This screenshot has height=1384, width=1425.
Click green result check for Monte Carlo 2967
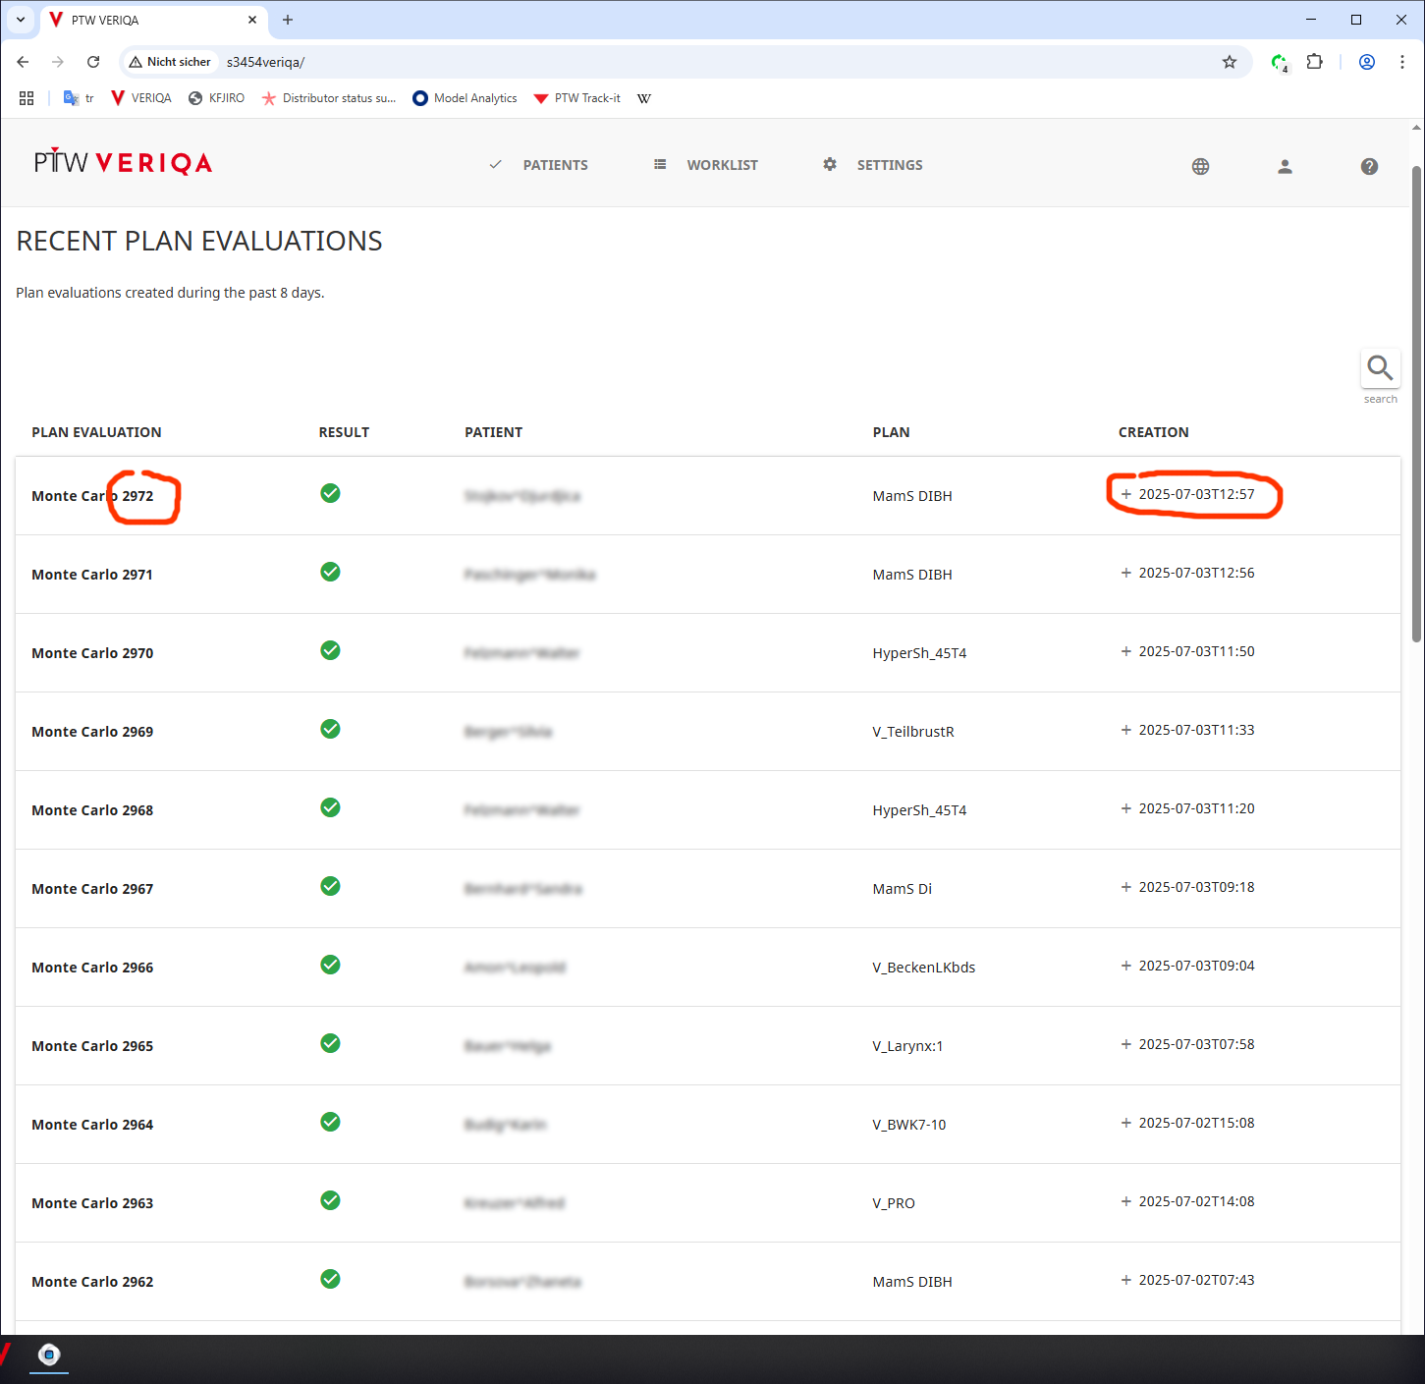click(330, 886)
